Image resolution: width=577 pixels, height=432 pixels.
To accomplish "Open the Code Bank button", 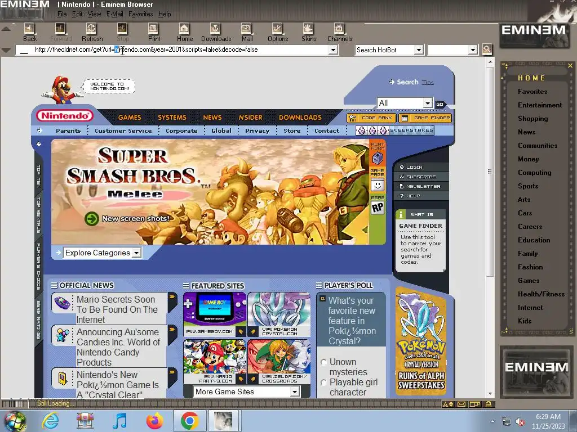I will [371, 118].
